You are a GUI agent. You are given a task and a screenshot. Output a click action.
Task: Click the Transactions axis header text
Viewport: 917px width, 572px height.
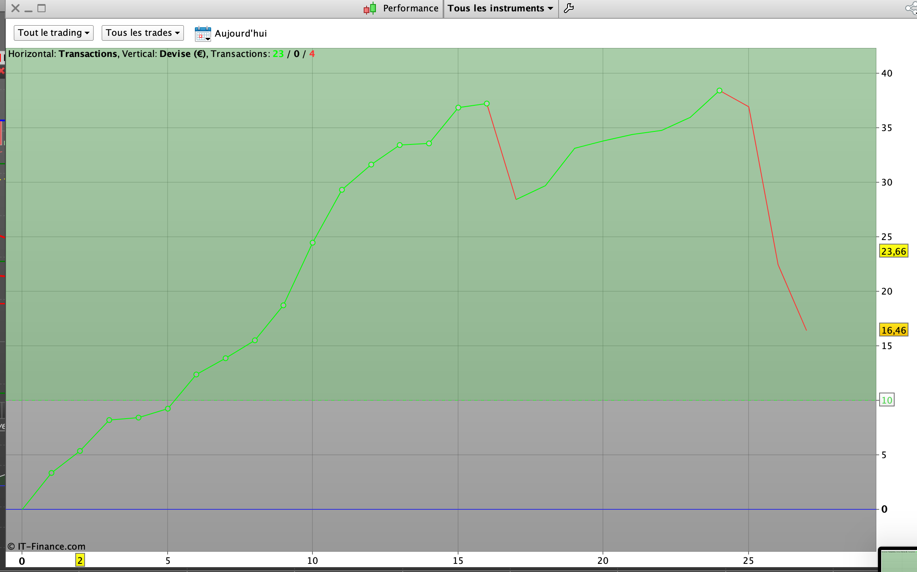tap(88, 54)
